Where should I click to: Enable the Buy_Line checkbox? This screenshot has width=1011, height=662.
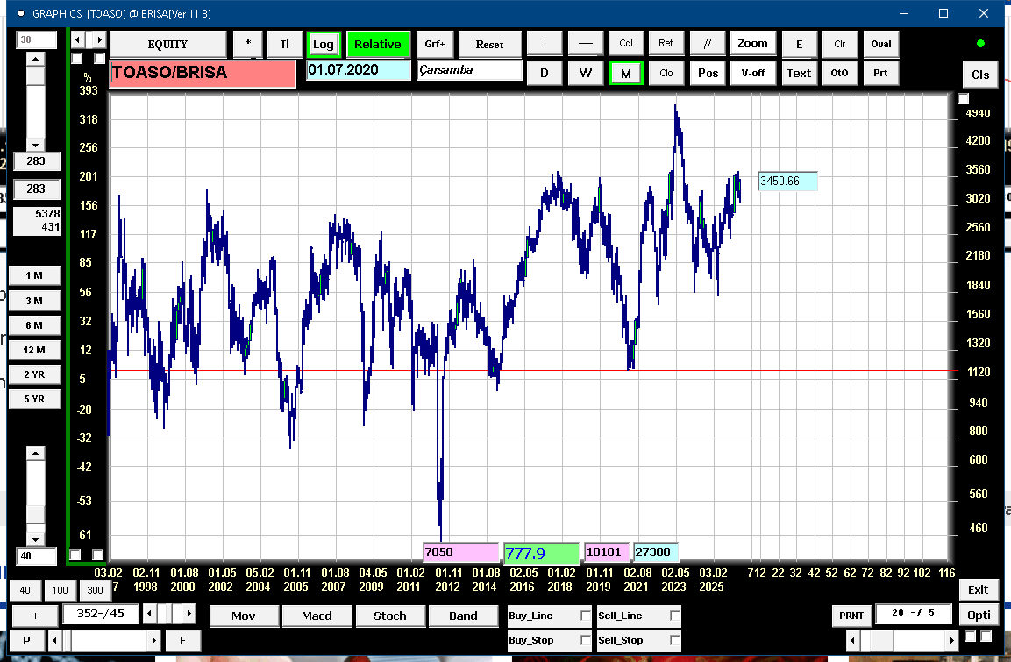point(586,616)
